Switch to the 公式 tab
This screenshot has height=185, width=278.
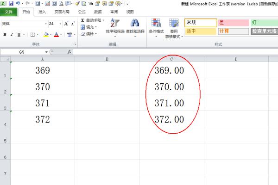click(82, 12)
